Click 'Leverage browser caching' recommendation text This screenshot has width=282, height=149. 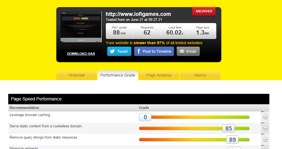point(30,115)
